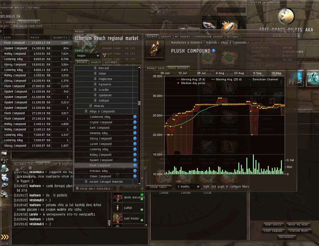This screenshot has width=319, height=246.
Task: Open the wallet Transactions tab
Action: pos(29,22)
